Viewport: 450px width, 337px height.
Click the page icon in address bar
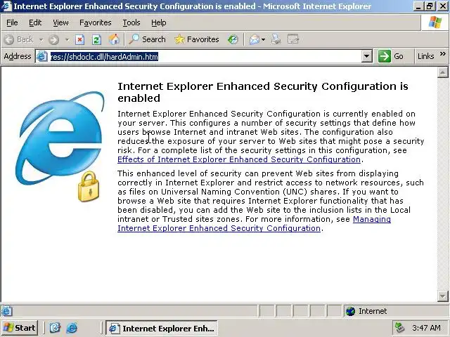click(x=42, y=56)
